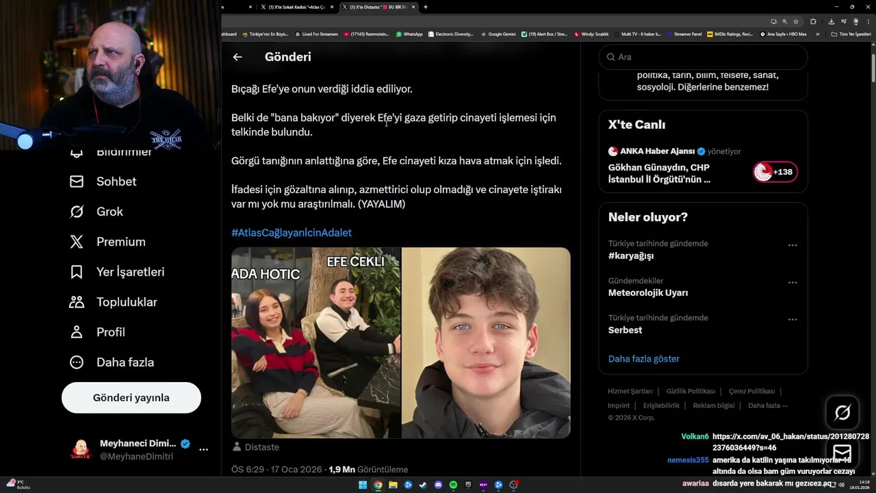876x493 pixels.
Task: Open Epic Games from the taskbar
Action: click(468, 485)
